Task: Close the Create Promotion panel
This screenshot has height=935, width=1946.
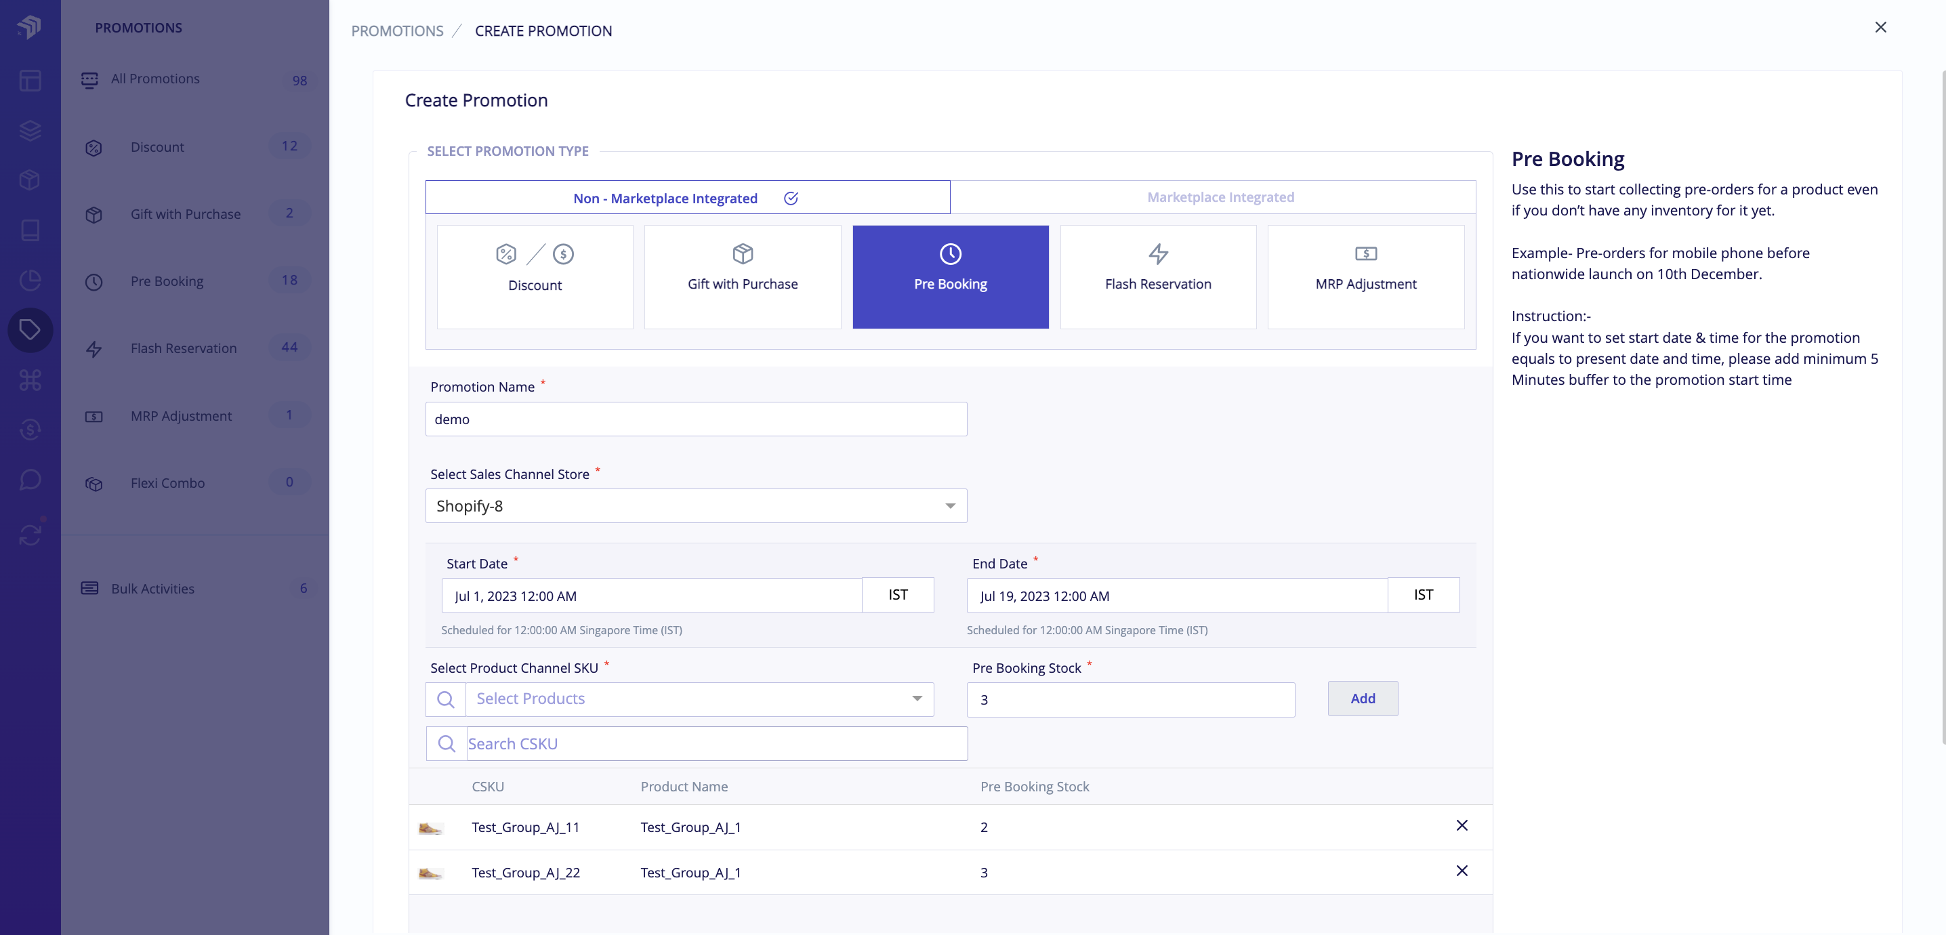Action: coord(1880,27)
